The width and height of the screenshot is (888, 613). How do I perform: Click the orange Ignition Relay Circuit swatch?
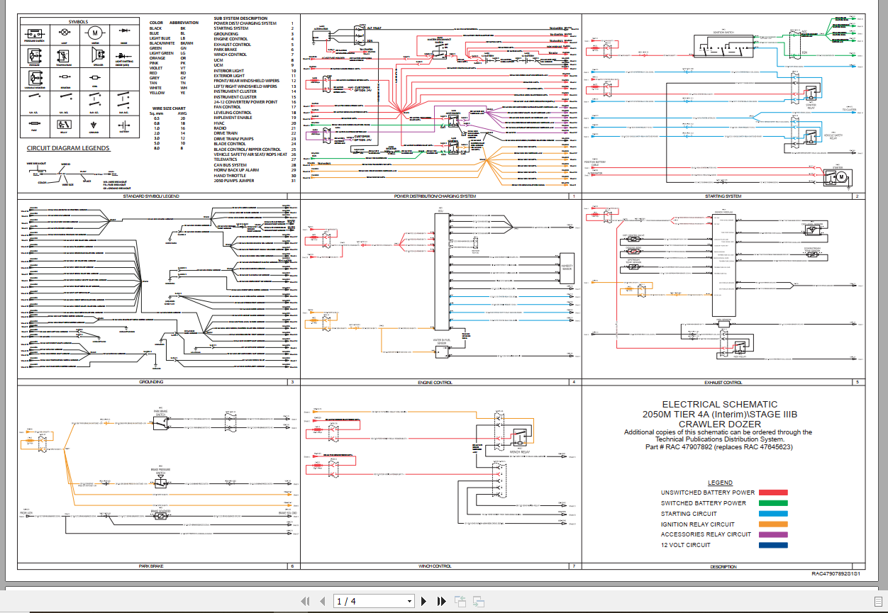773,524
